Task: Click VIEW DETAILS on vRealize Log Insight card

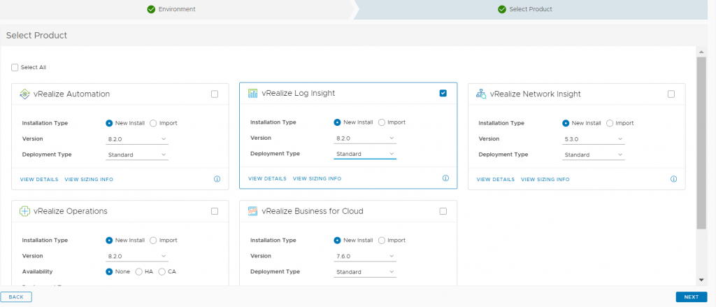Action: (268, 178)
